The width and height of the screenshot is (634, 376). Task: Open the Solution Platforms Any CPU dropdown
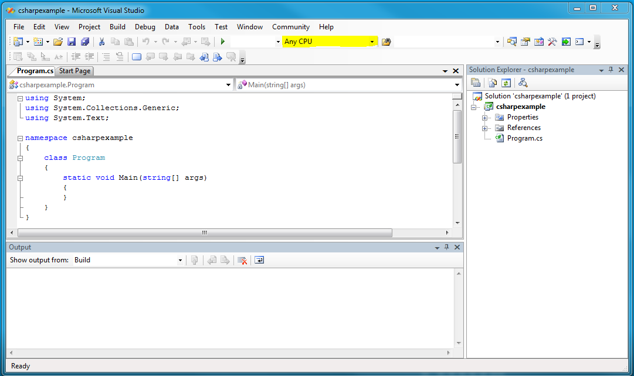[x=330, y=42]
